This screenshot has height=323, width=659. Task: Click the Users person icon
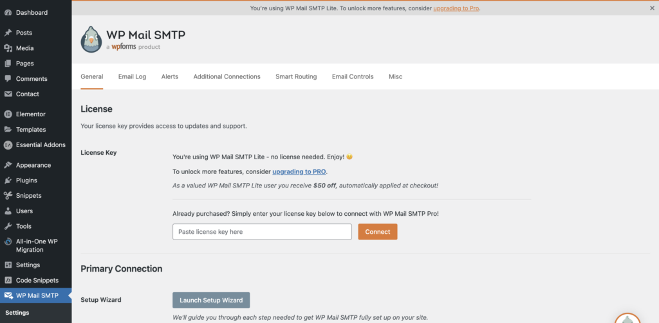(8, 211)
